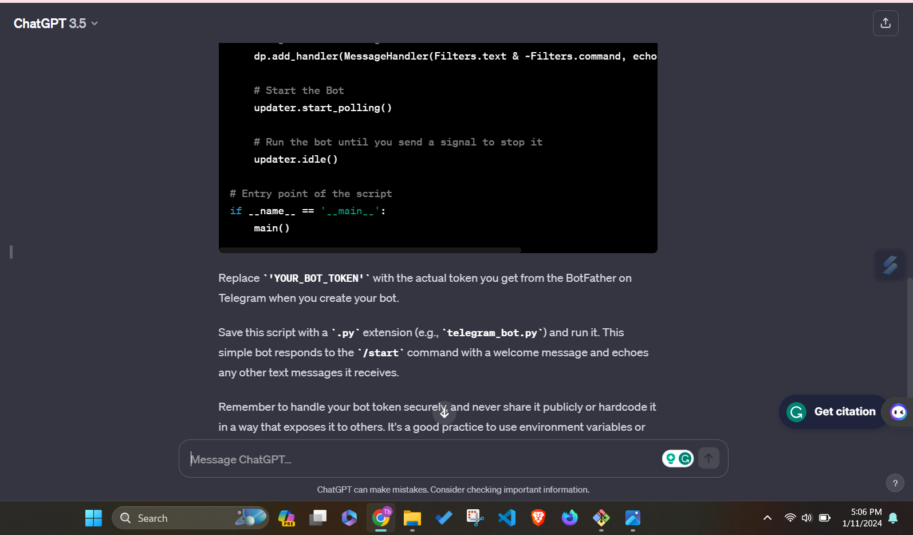
Task: Click the dp.add_handler code line
Action: pos(455,56)
